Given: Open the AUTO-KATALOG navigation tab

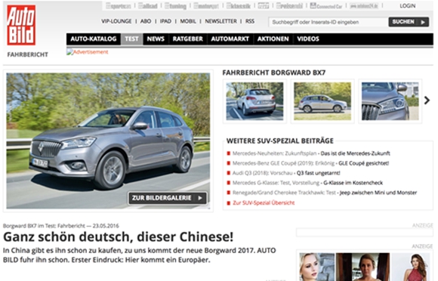Looking at the screenshot, I should (94, 39).
